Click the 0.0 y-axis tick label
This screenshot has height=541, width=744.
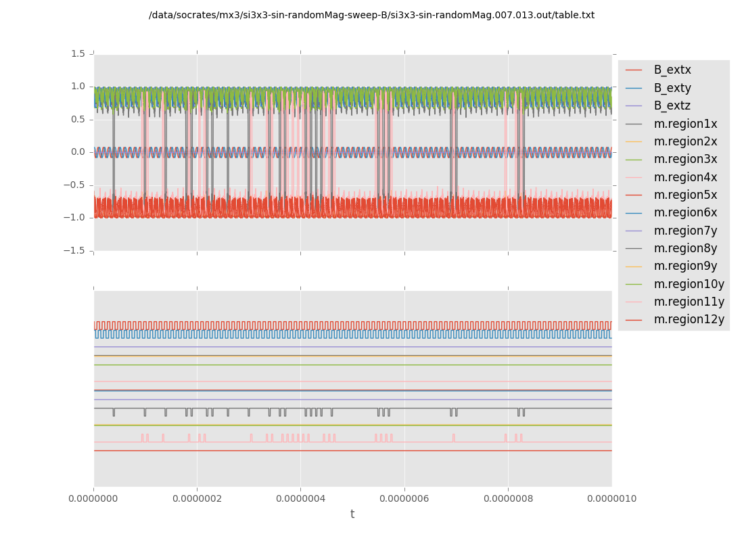[78, 152]
